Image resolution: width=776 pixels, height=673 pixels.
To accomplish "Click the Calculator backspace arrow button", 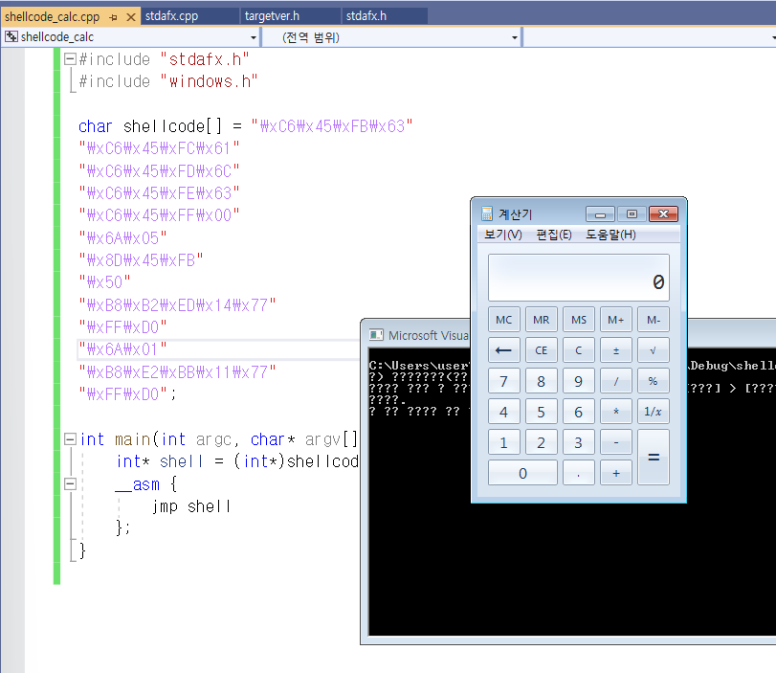I will (504, 350).
